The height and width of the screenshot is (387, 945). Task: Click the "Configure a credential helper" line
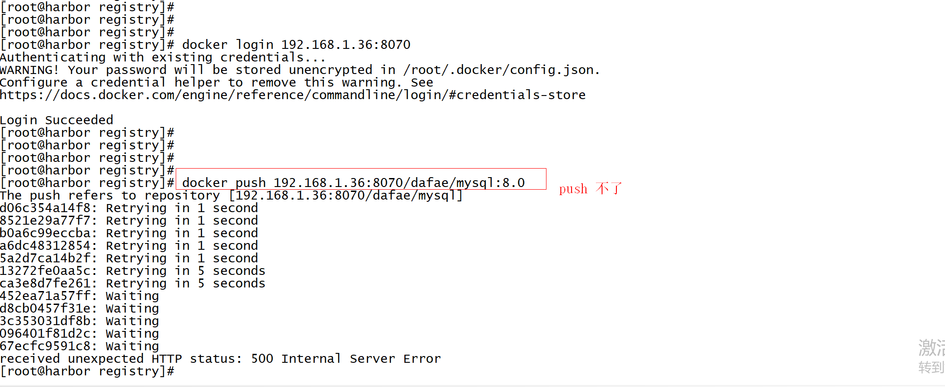pos(216,83)
